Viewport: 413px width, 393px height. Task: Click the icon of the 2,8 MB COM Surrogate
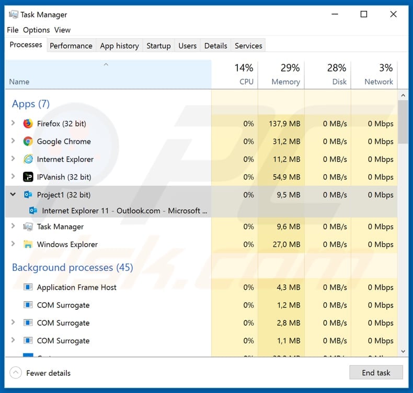(x=28, y=323)
